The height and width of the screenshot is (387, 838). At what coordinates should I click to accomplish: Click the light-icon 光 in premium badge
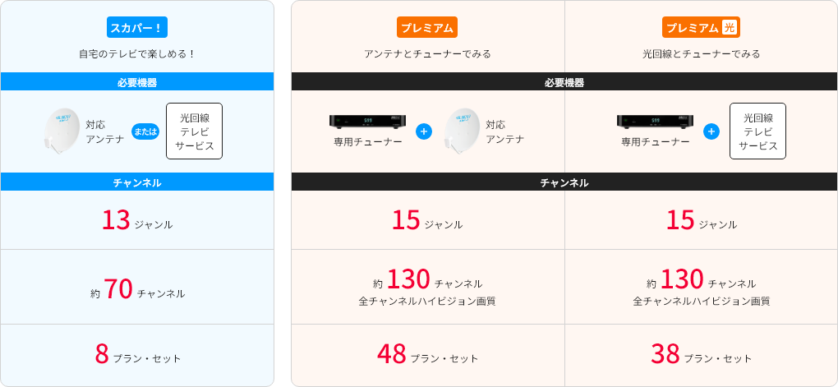(729, 28)
